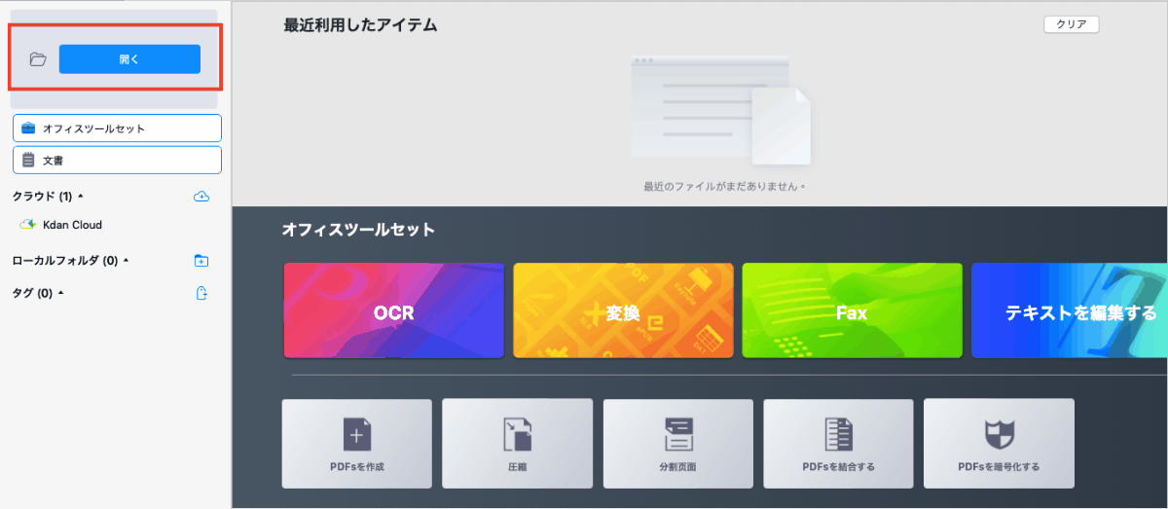
Task: Open the Fax tool card
Action: tap(852, 310)
